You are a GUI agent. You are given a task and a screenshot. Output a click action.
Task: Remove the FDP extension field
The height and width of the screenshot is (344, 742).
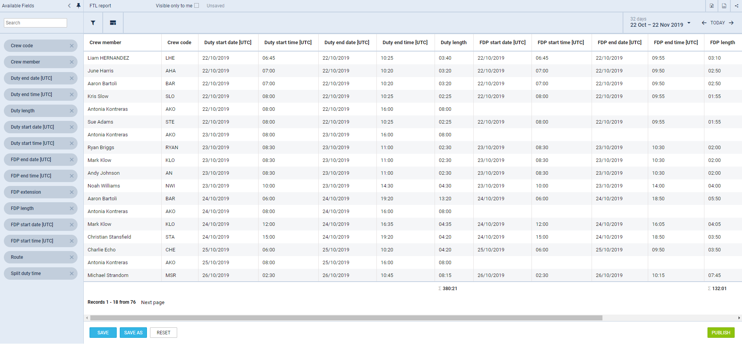71,192
